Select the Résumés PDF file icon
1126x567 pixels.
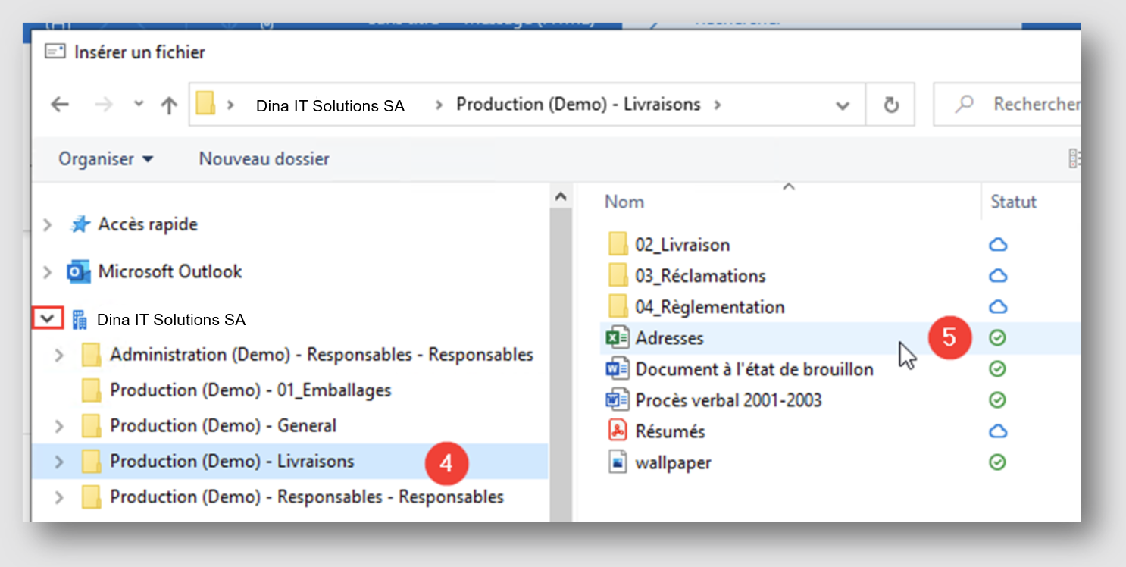click(618, 431)
